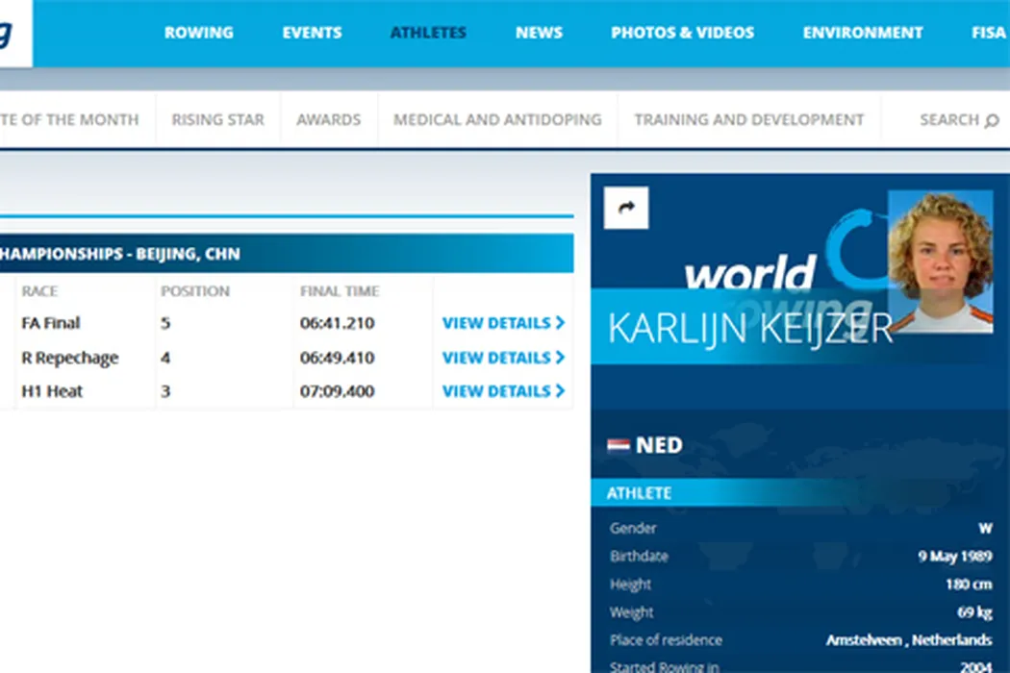
Task: Select the Athletes menu item
Action: [x=428, y=33]
